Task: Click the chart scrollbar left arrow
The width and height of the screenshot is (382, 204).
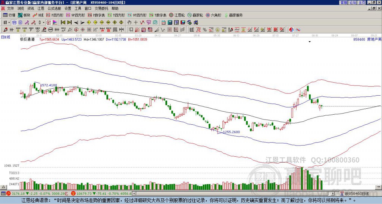Action: click(134, 194)
